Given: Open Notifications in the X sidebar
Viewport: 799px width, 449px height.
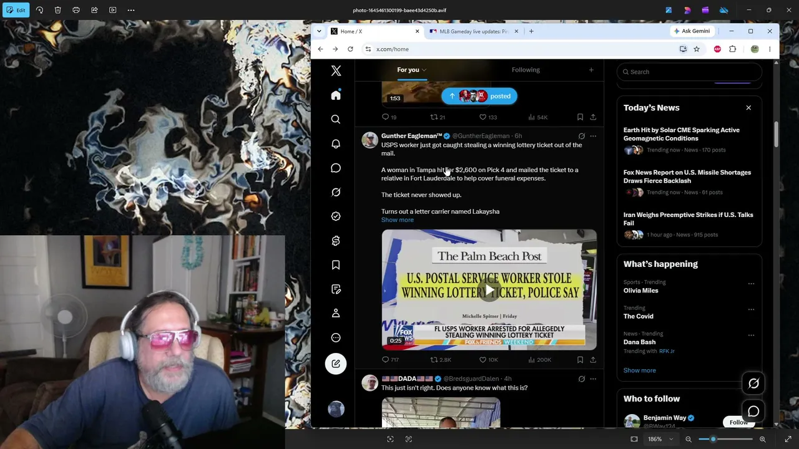Looking at the screenshot, I should coord(336,143).
